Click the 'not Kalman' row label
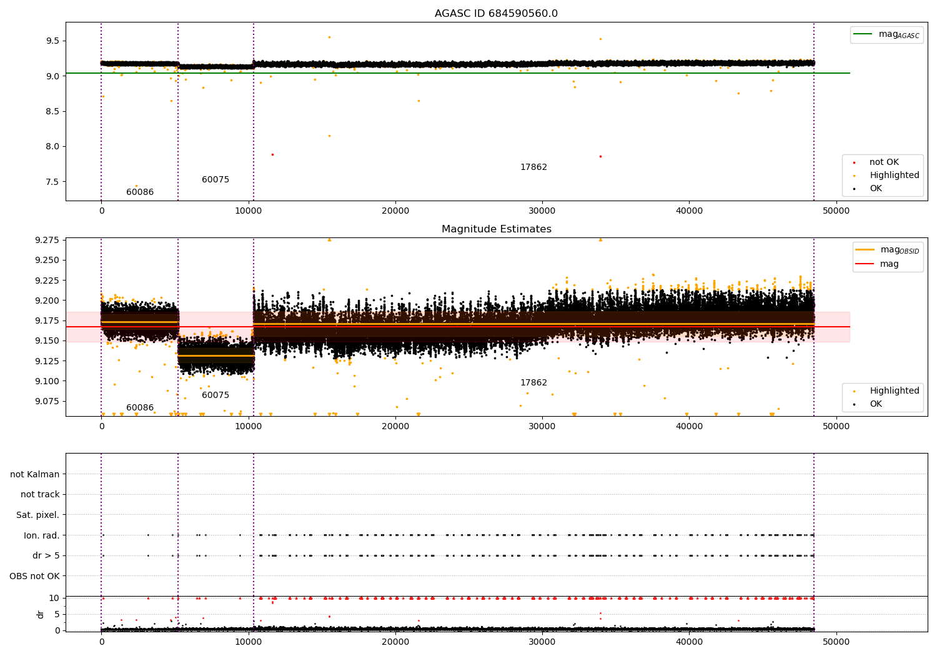This screenshot has width=937, height=656. (35, 474)
